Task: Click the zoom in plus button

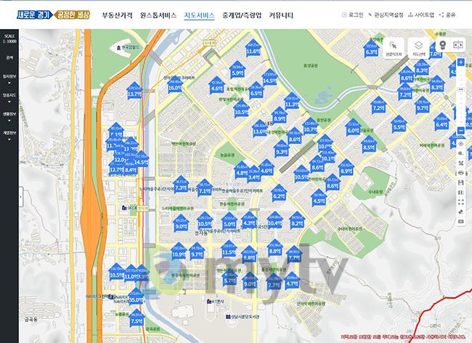Action: pyautogui.click(x=460, y=62)
